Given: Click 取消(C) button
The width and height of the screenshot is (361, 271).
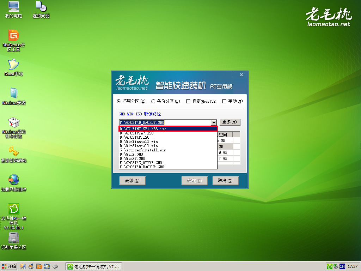Looking at the screenshot, I should tap(225, 181).
